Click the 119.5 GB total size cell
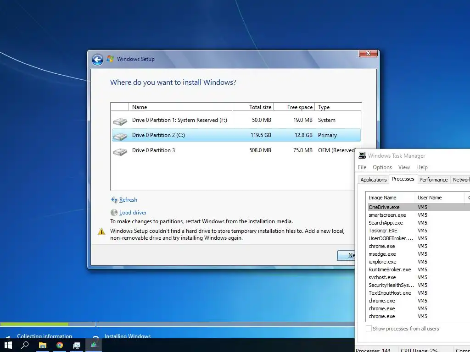Viewport: 470px width, 352px height. 261,135
